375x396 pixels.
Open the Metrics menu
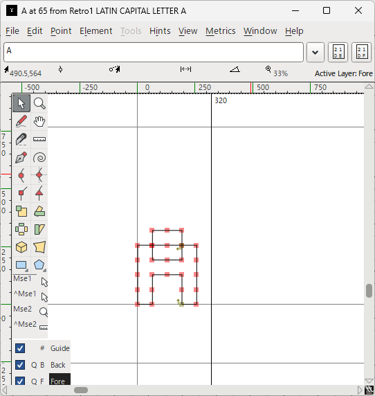pyautogui.click(x=220, y=31)
